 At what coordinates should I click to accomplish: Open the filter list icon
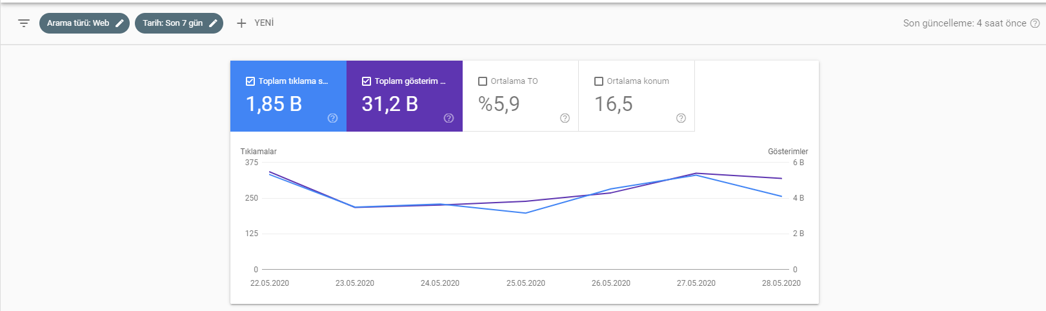click(x=24, y=23)
